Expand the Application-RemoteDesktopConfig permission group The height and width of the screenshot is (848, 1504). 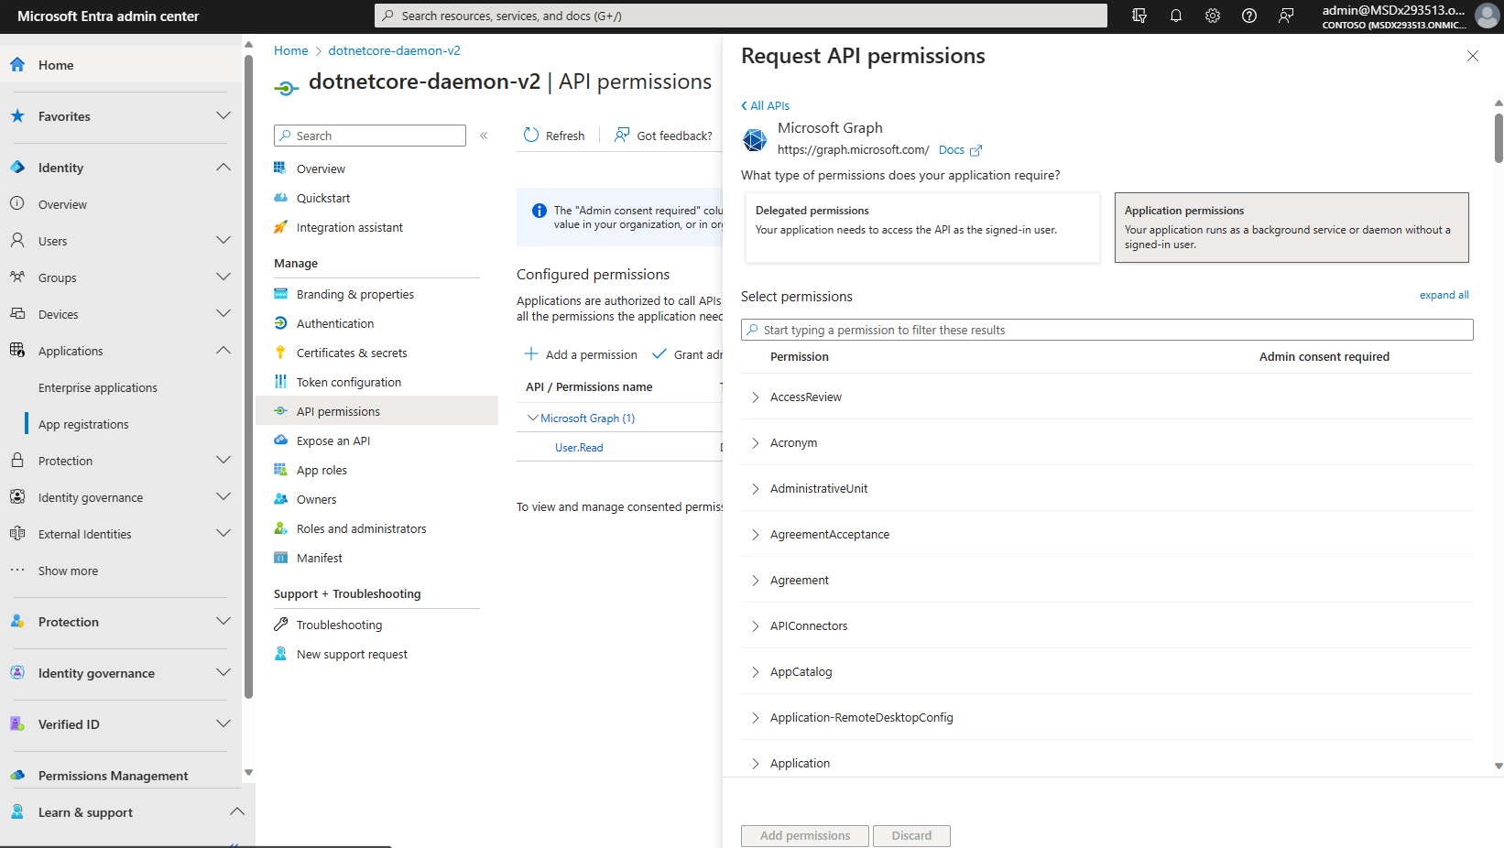click(x=756, y=718)
